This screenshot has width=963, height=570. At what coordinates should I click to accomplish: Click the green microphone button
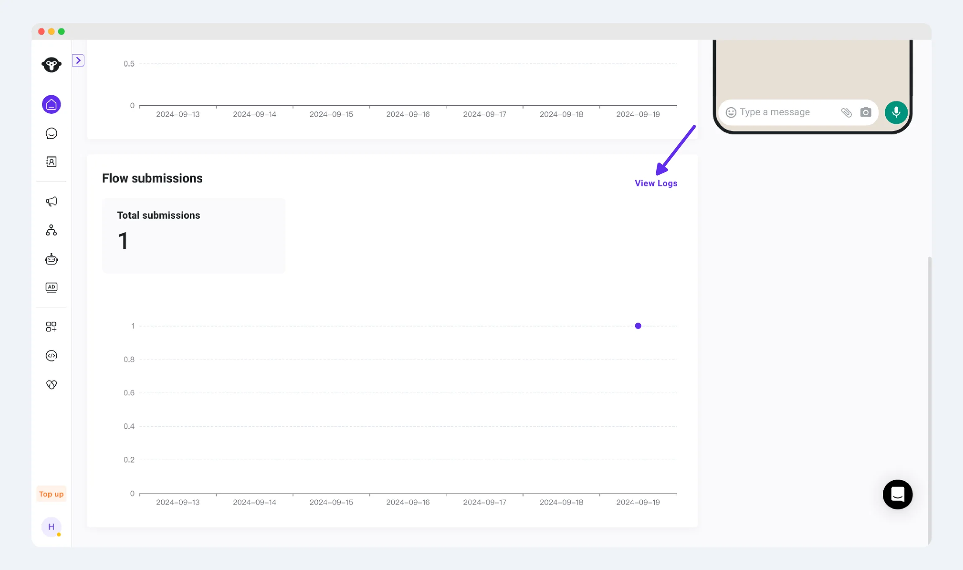pos(896,112)
